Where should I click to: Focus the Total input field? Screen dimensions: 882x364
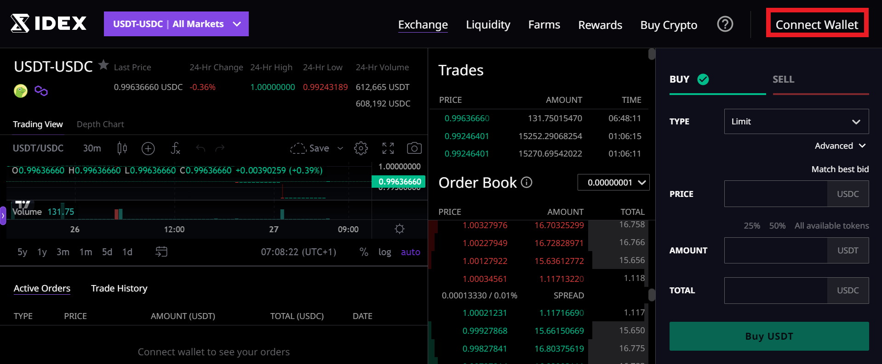[x=776, y=291]
